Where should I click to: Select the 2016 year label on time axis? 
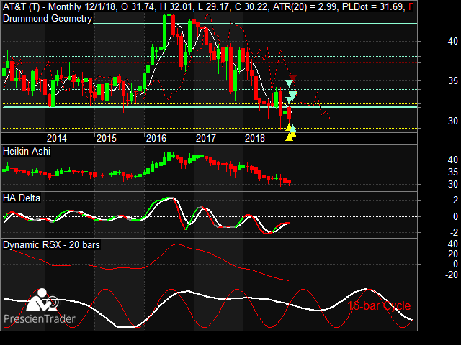[x=156, y=138]
